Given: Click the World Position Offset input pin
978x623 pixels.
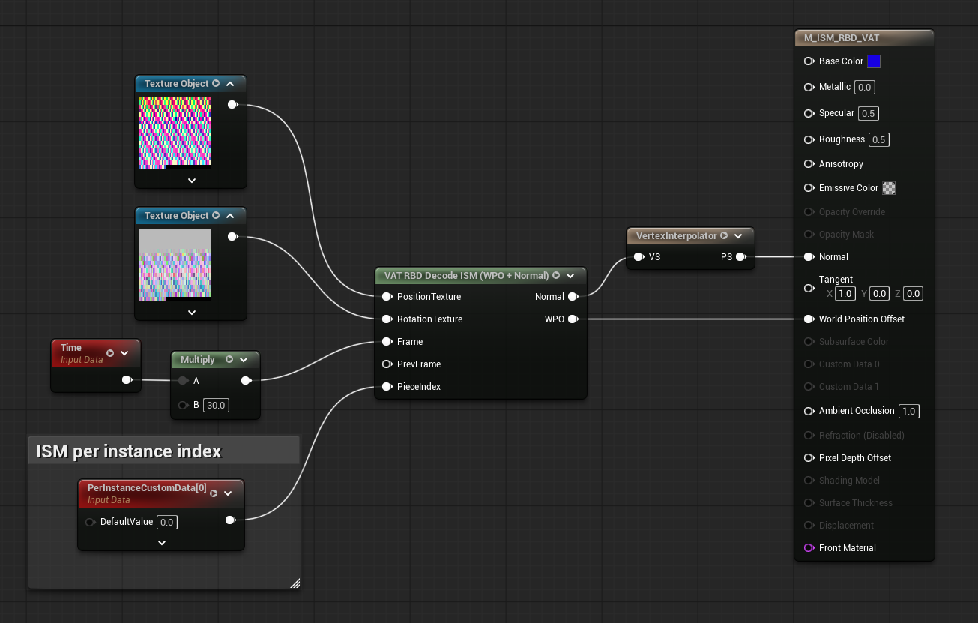Looking at the screenshot, I should [x=809, y=319].
